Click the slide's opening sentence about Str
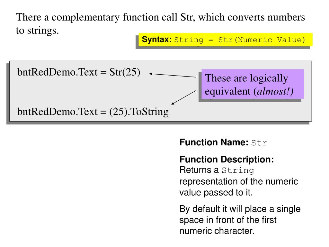Screen dimensions: 329x247 point(161,17)
